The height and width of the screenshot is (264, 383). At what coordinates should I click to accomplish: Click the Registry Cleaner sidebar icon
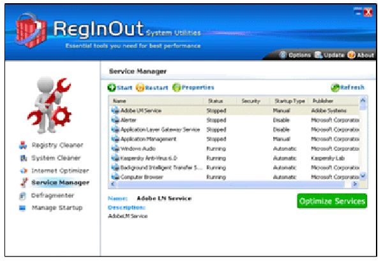coord(23,145)
